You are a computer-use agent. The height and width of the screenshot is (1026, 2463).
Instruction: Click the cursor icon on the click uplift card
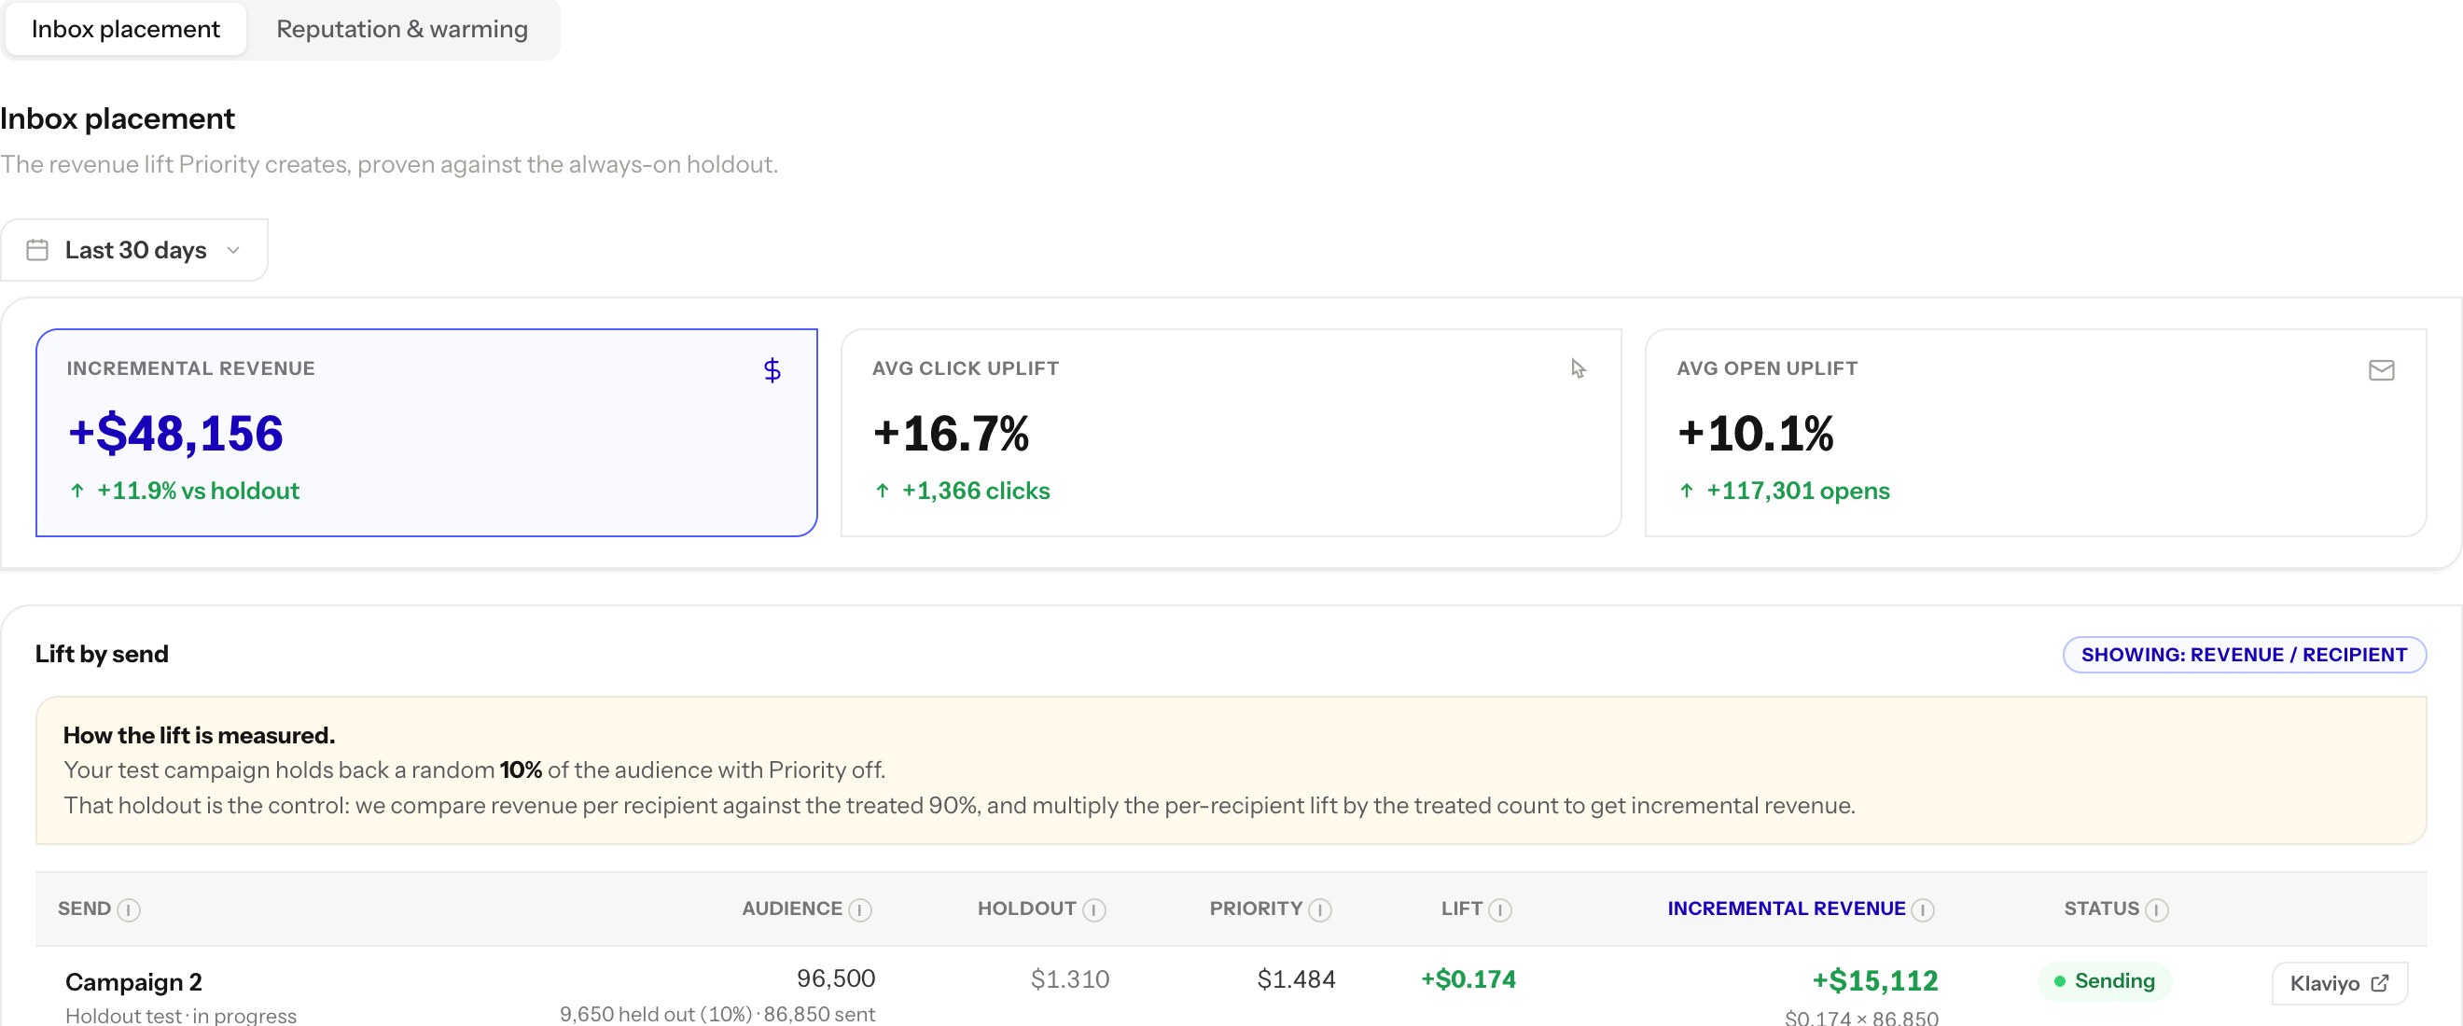(x=1578, y=368)
